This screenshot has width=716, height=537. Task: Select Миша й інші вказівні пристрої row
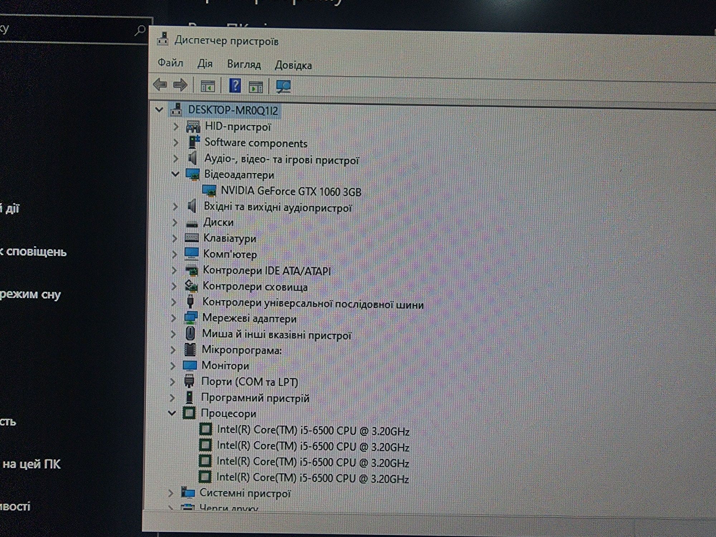277,335
